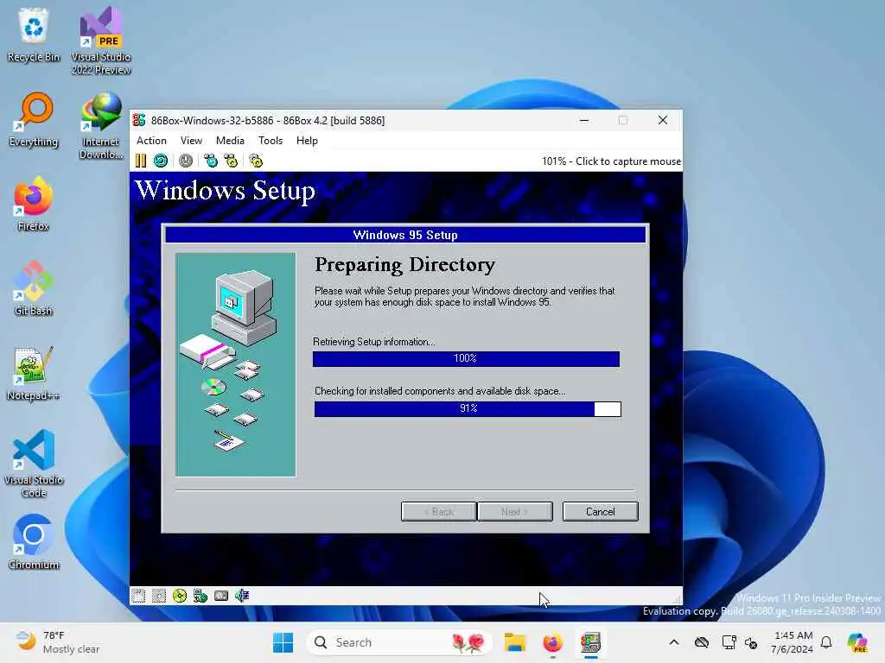
Task: Click Cancel in Windows 95 Setup
Action: tap(600, 511)
